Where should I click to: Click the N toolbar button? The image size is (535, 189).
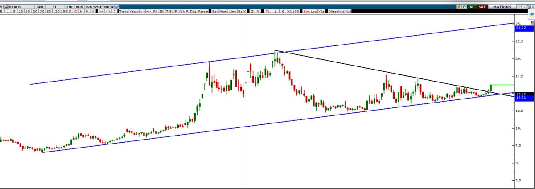coord(258,11)
